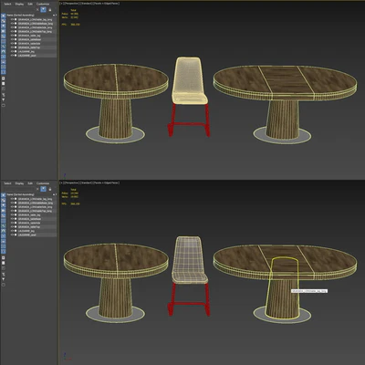Click the lock icon in upper explorer toolbar
This screenshot has height=365, width=365.
(x=50, y=9)
